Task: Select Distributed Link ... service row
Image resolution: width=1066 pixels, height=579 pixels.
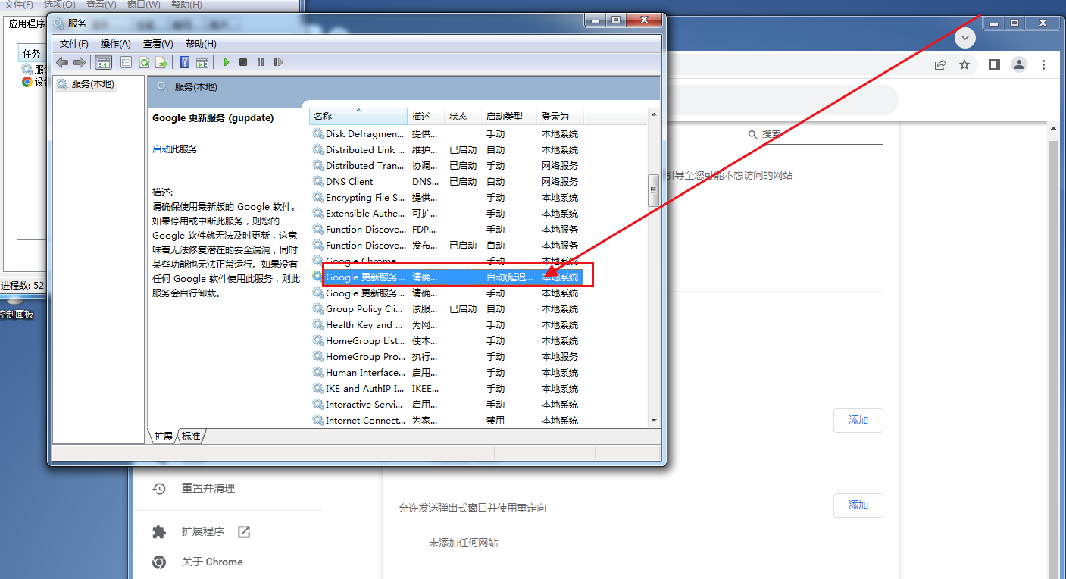Action: click(447, 149)
